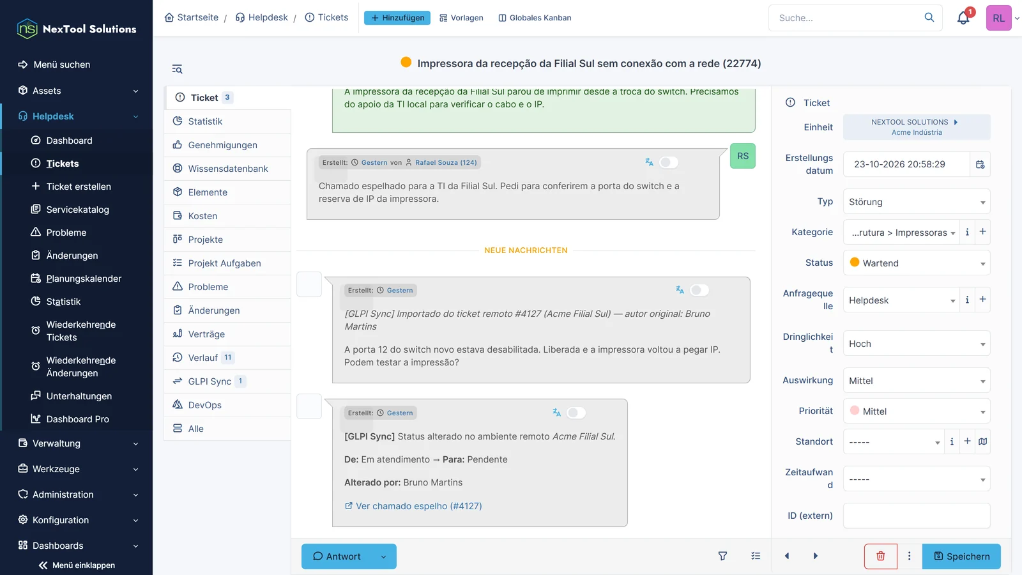
Task: Expand the Antwort button dropdown arrow
Action: click(384, 556)
